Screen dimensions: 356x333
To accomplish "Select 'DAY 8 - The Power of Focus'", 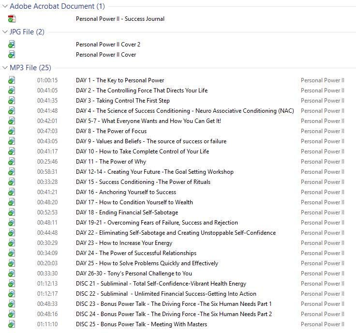I will click(x=111, y=131).
